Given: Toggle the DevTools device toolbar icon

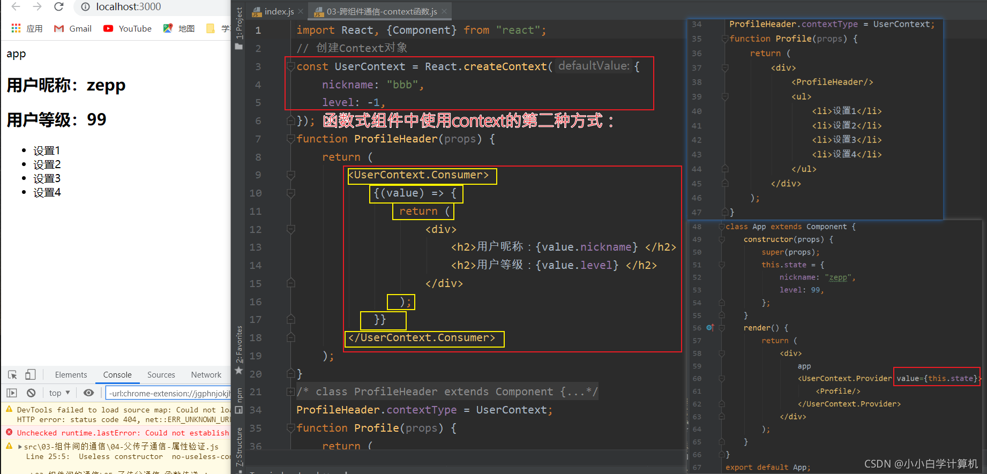Looking at the screenshot, I should point(31,375).
